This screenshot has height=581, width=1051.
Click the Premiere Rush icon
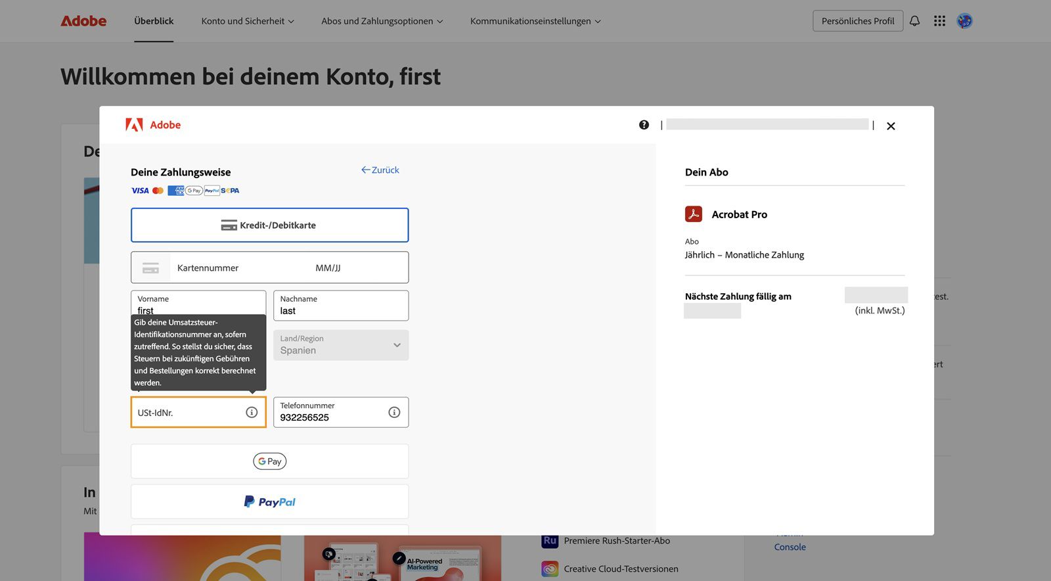pos(550,542)
